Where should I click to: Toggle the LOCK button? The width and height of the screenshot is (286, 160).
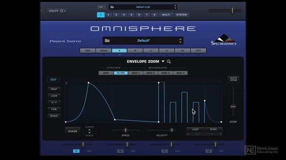[54, 96]
